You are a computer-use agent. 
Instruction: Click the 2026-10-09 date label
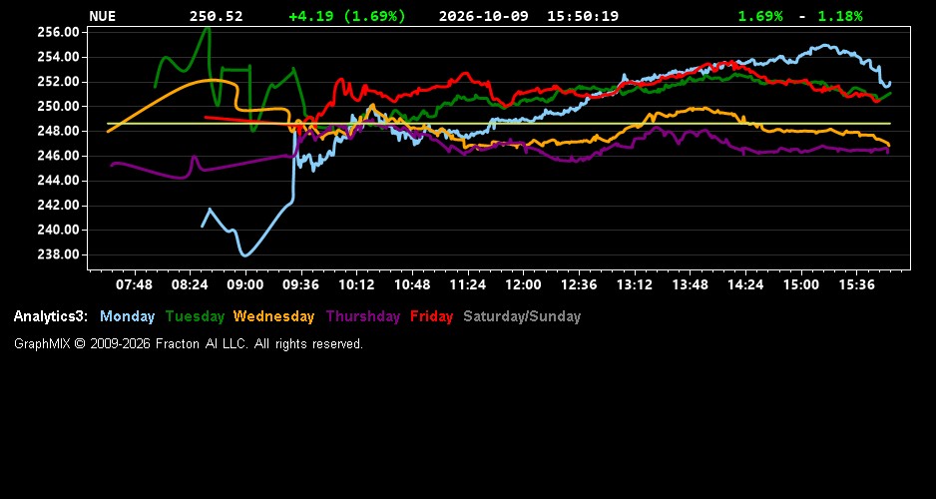pos(484,16)
